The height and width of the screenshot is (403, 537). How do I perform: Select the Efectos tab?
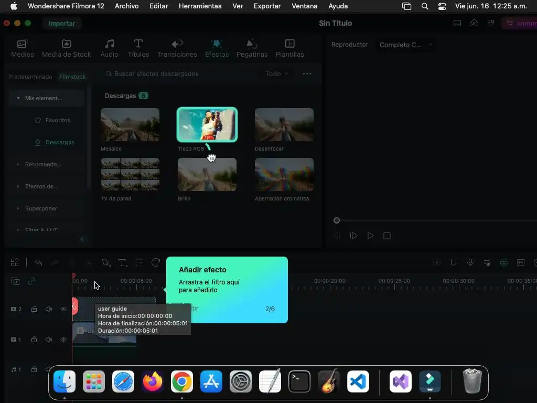click(217, 48)
